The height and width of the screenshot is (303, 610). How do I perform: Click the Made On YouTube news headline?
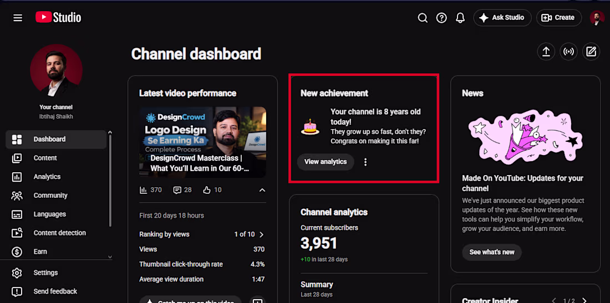[x=522, y=183]
